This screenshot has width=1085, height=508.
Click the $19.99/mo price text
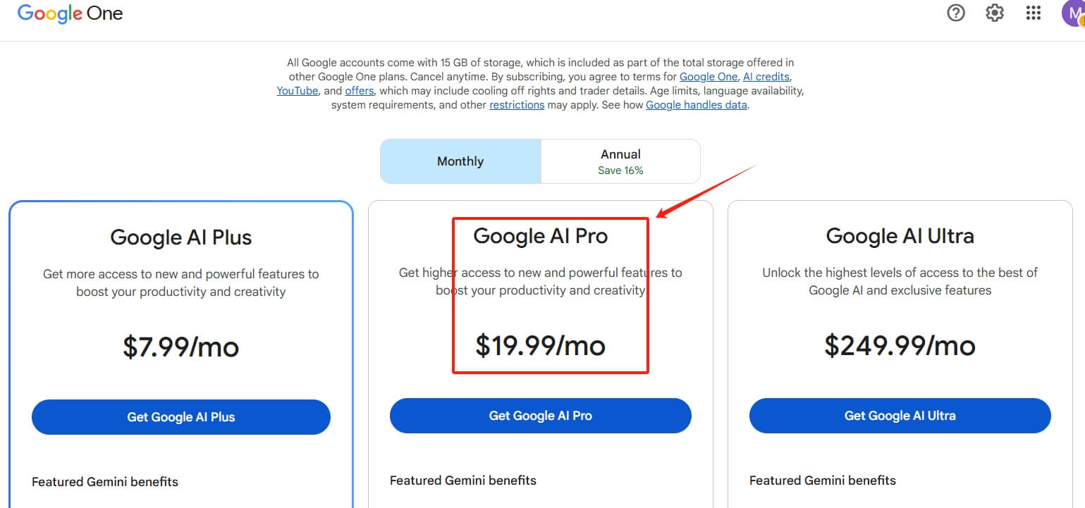point(540,346)
